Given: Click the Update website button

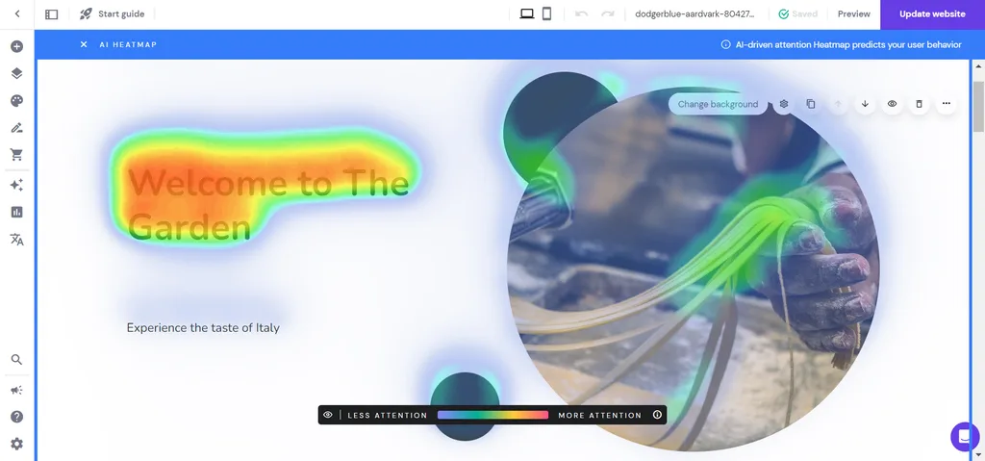Looking at the screenshot, I should click(932, 13).
